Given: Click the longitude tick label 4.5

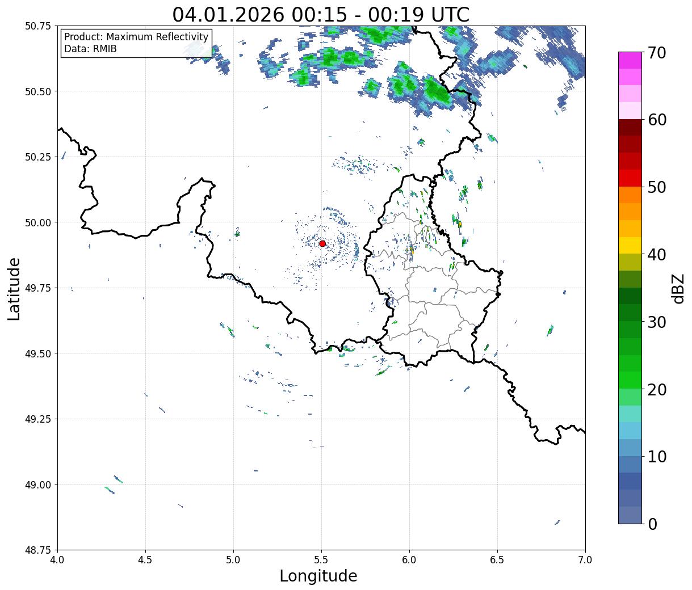Looking at the screenshot, I should click(x=145, y=560).
